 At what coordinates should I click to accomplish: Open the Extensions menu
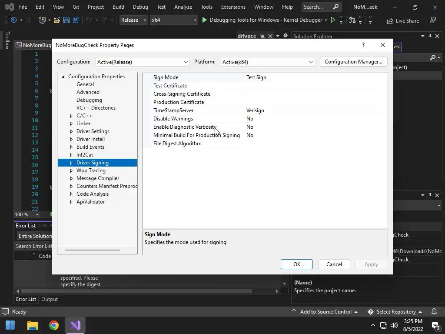(x=233, y=7)
